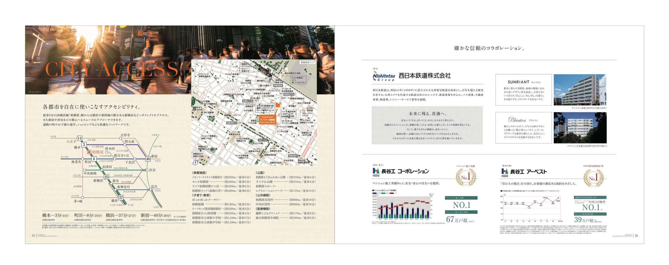Click the 長谷工 コーポレーション company name
This screenshot has width=669, height=265.
[x=405, y=171]
